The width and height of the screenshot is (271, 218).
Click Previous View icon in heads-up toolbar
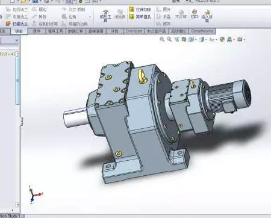176,39
